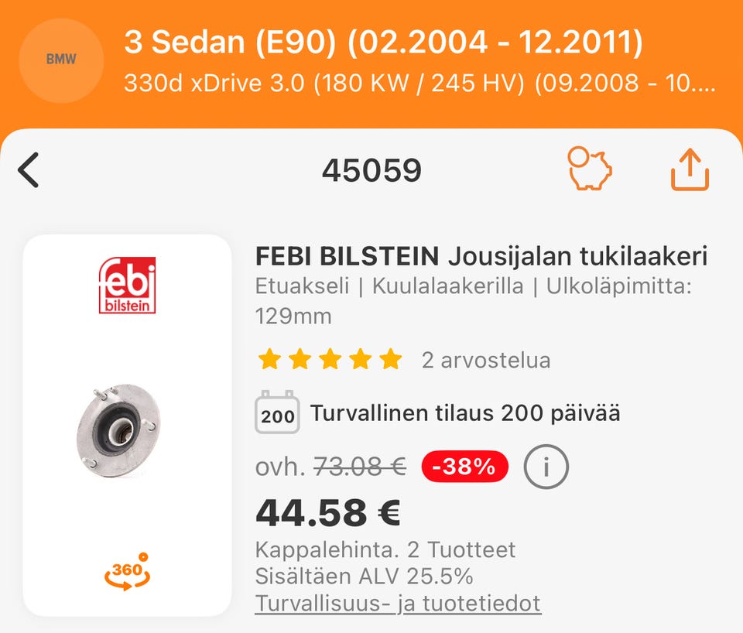The width and height of the screenshot is (743, 633).
Task: Tap the 200 days calendar icon
Action: pos(277,412)
